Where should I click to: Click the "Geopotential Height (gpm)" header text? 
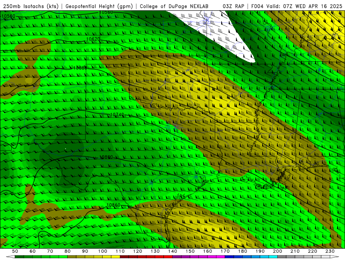point(99,6)
